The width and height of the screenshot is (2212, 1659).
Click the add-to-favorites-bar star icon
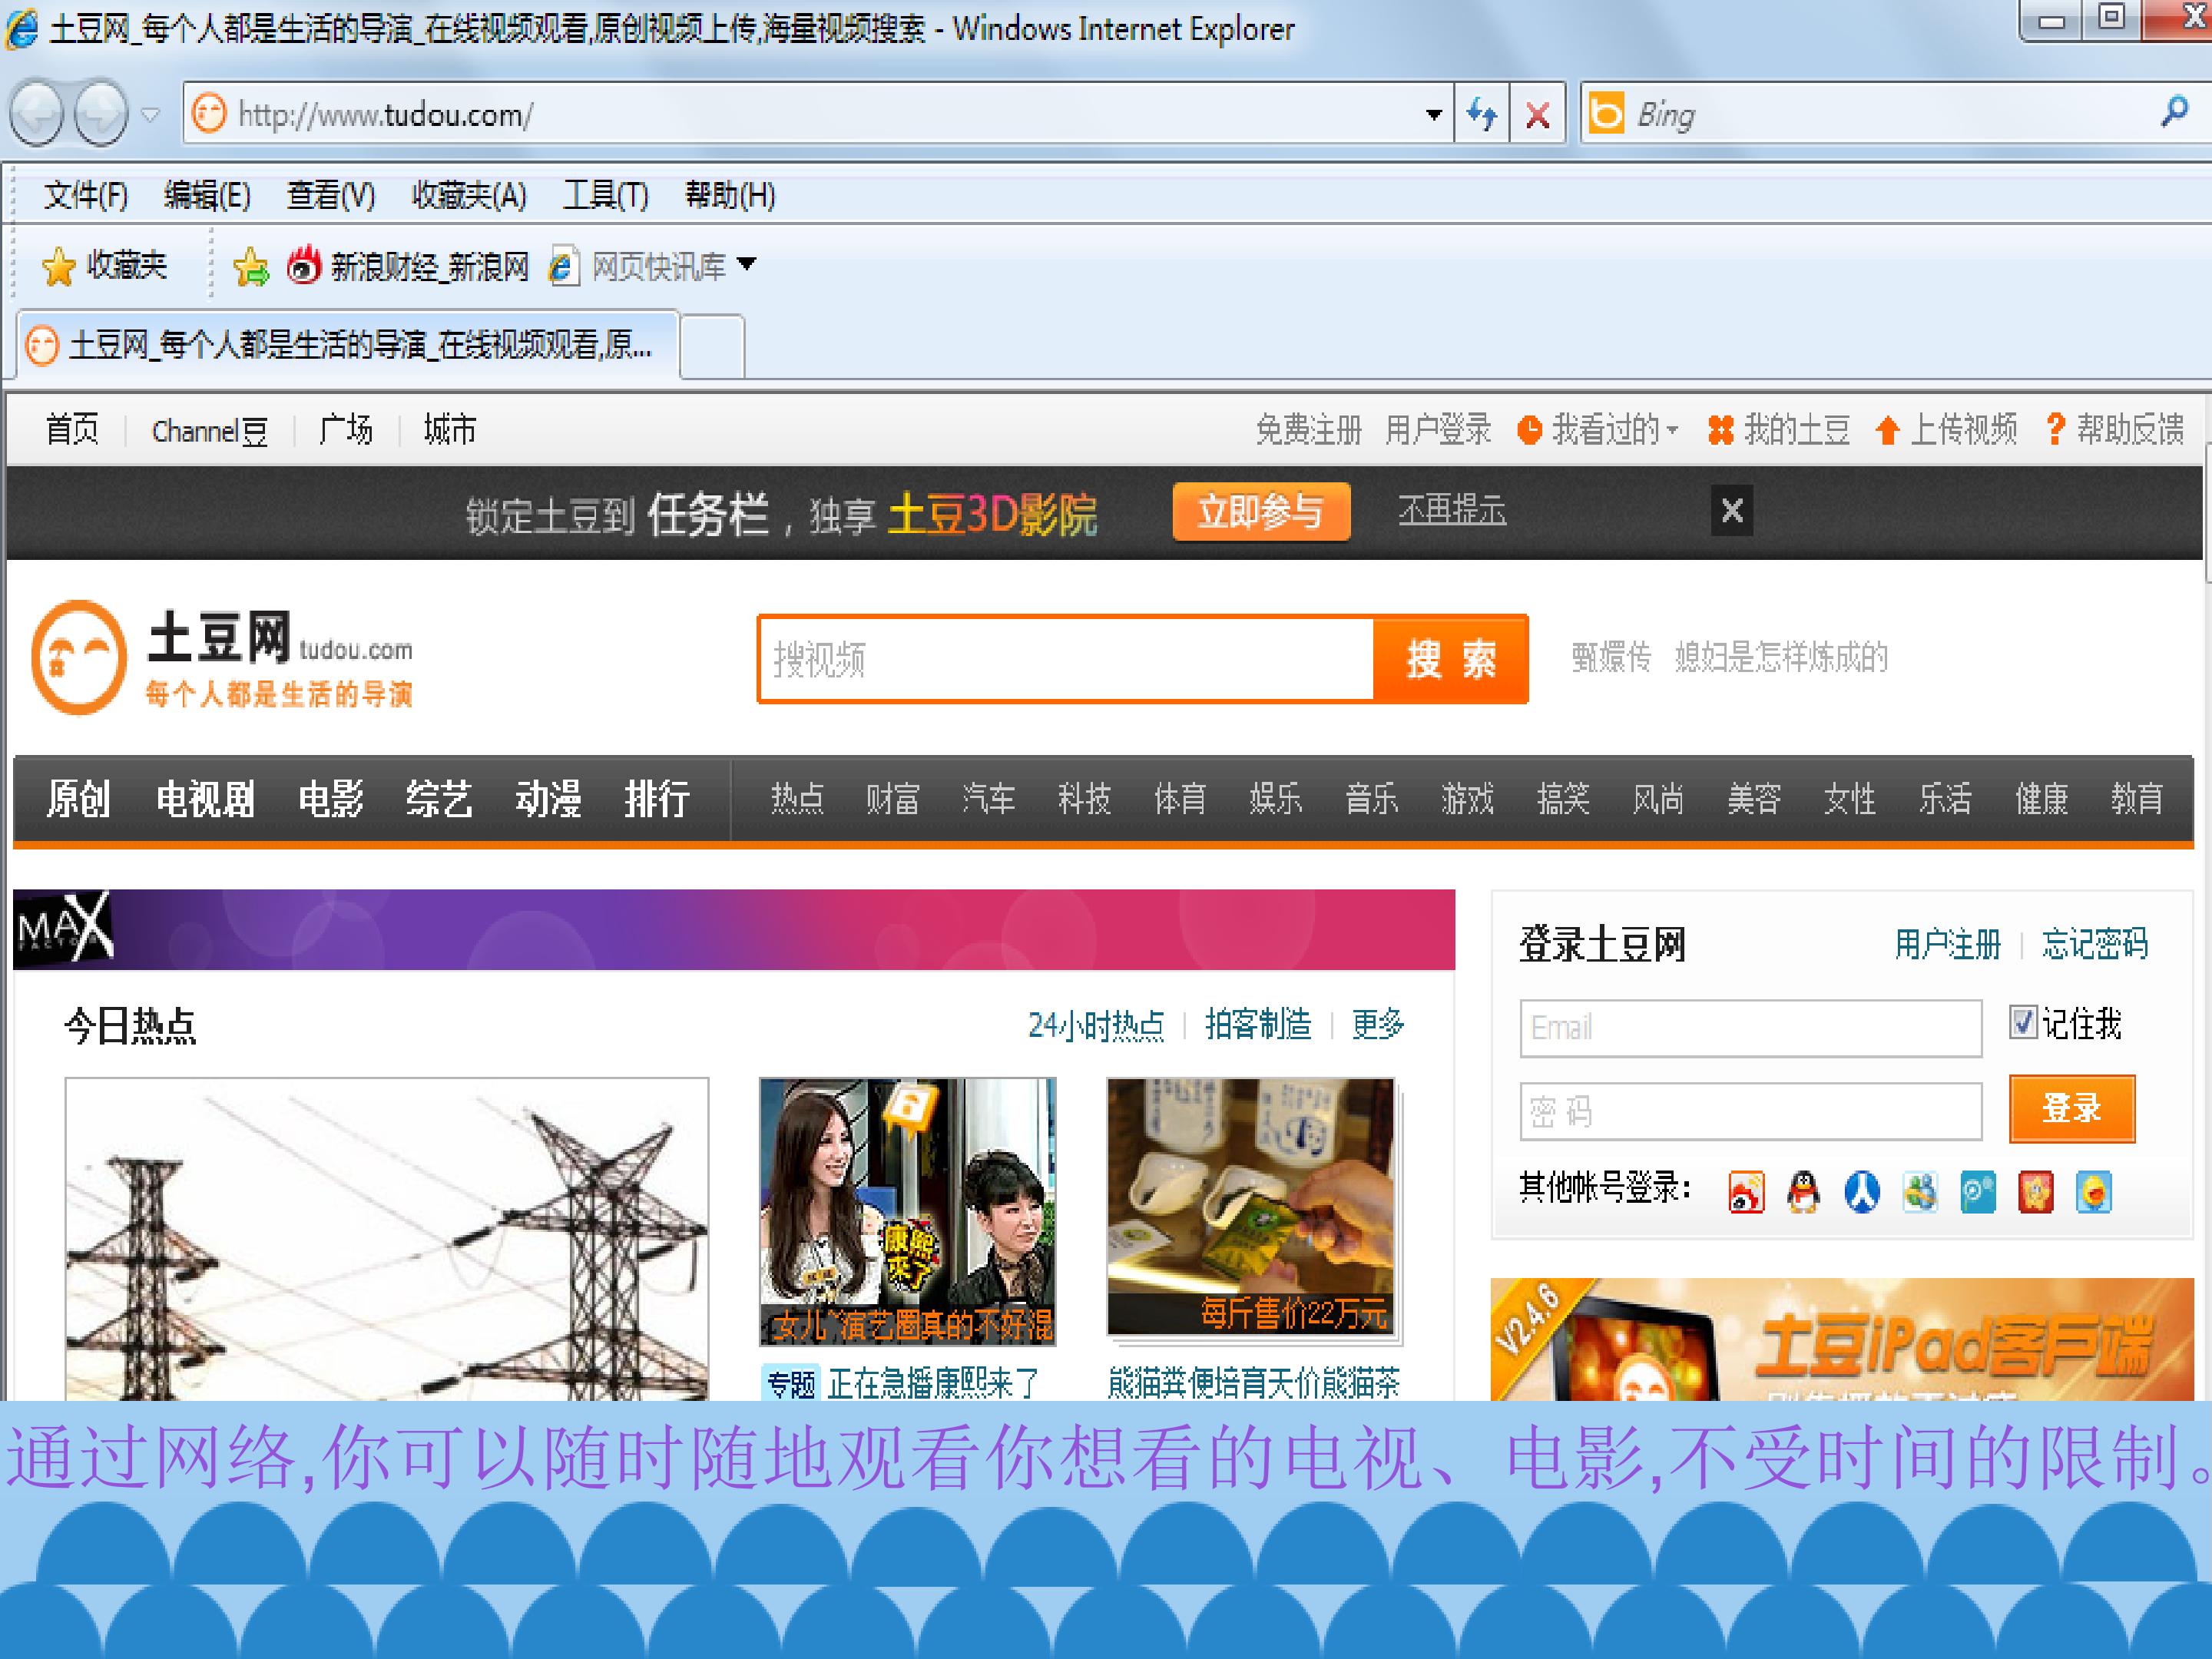tap(250, 266)
